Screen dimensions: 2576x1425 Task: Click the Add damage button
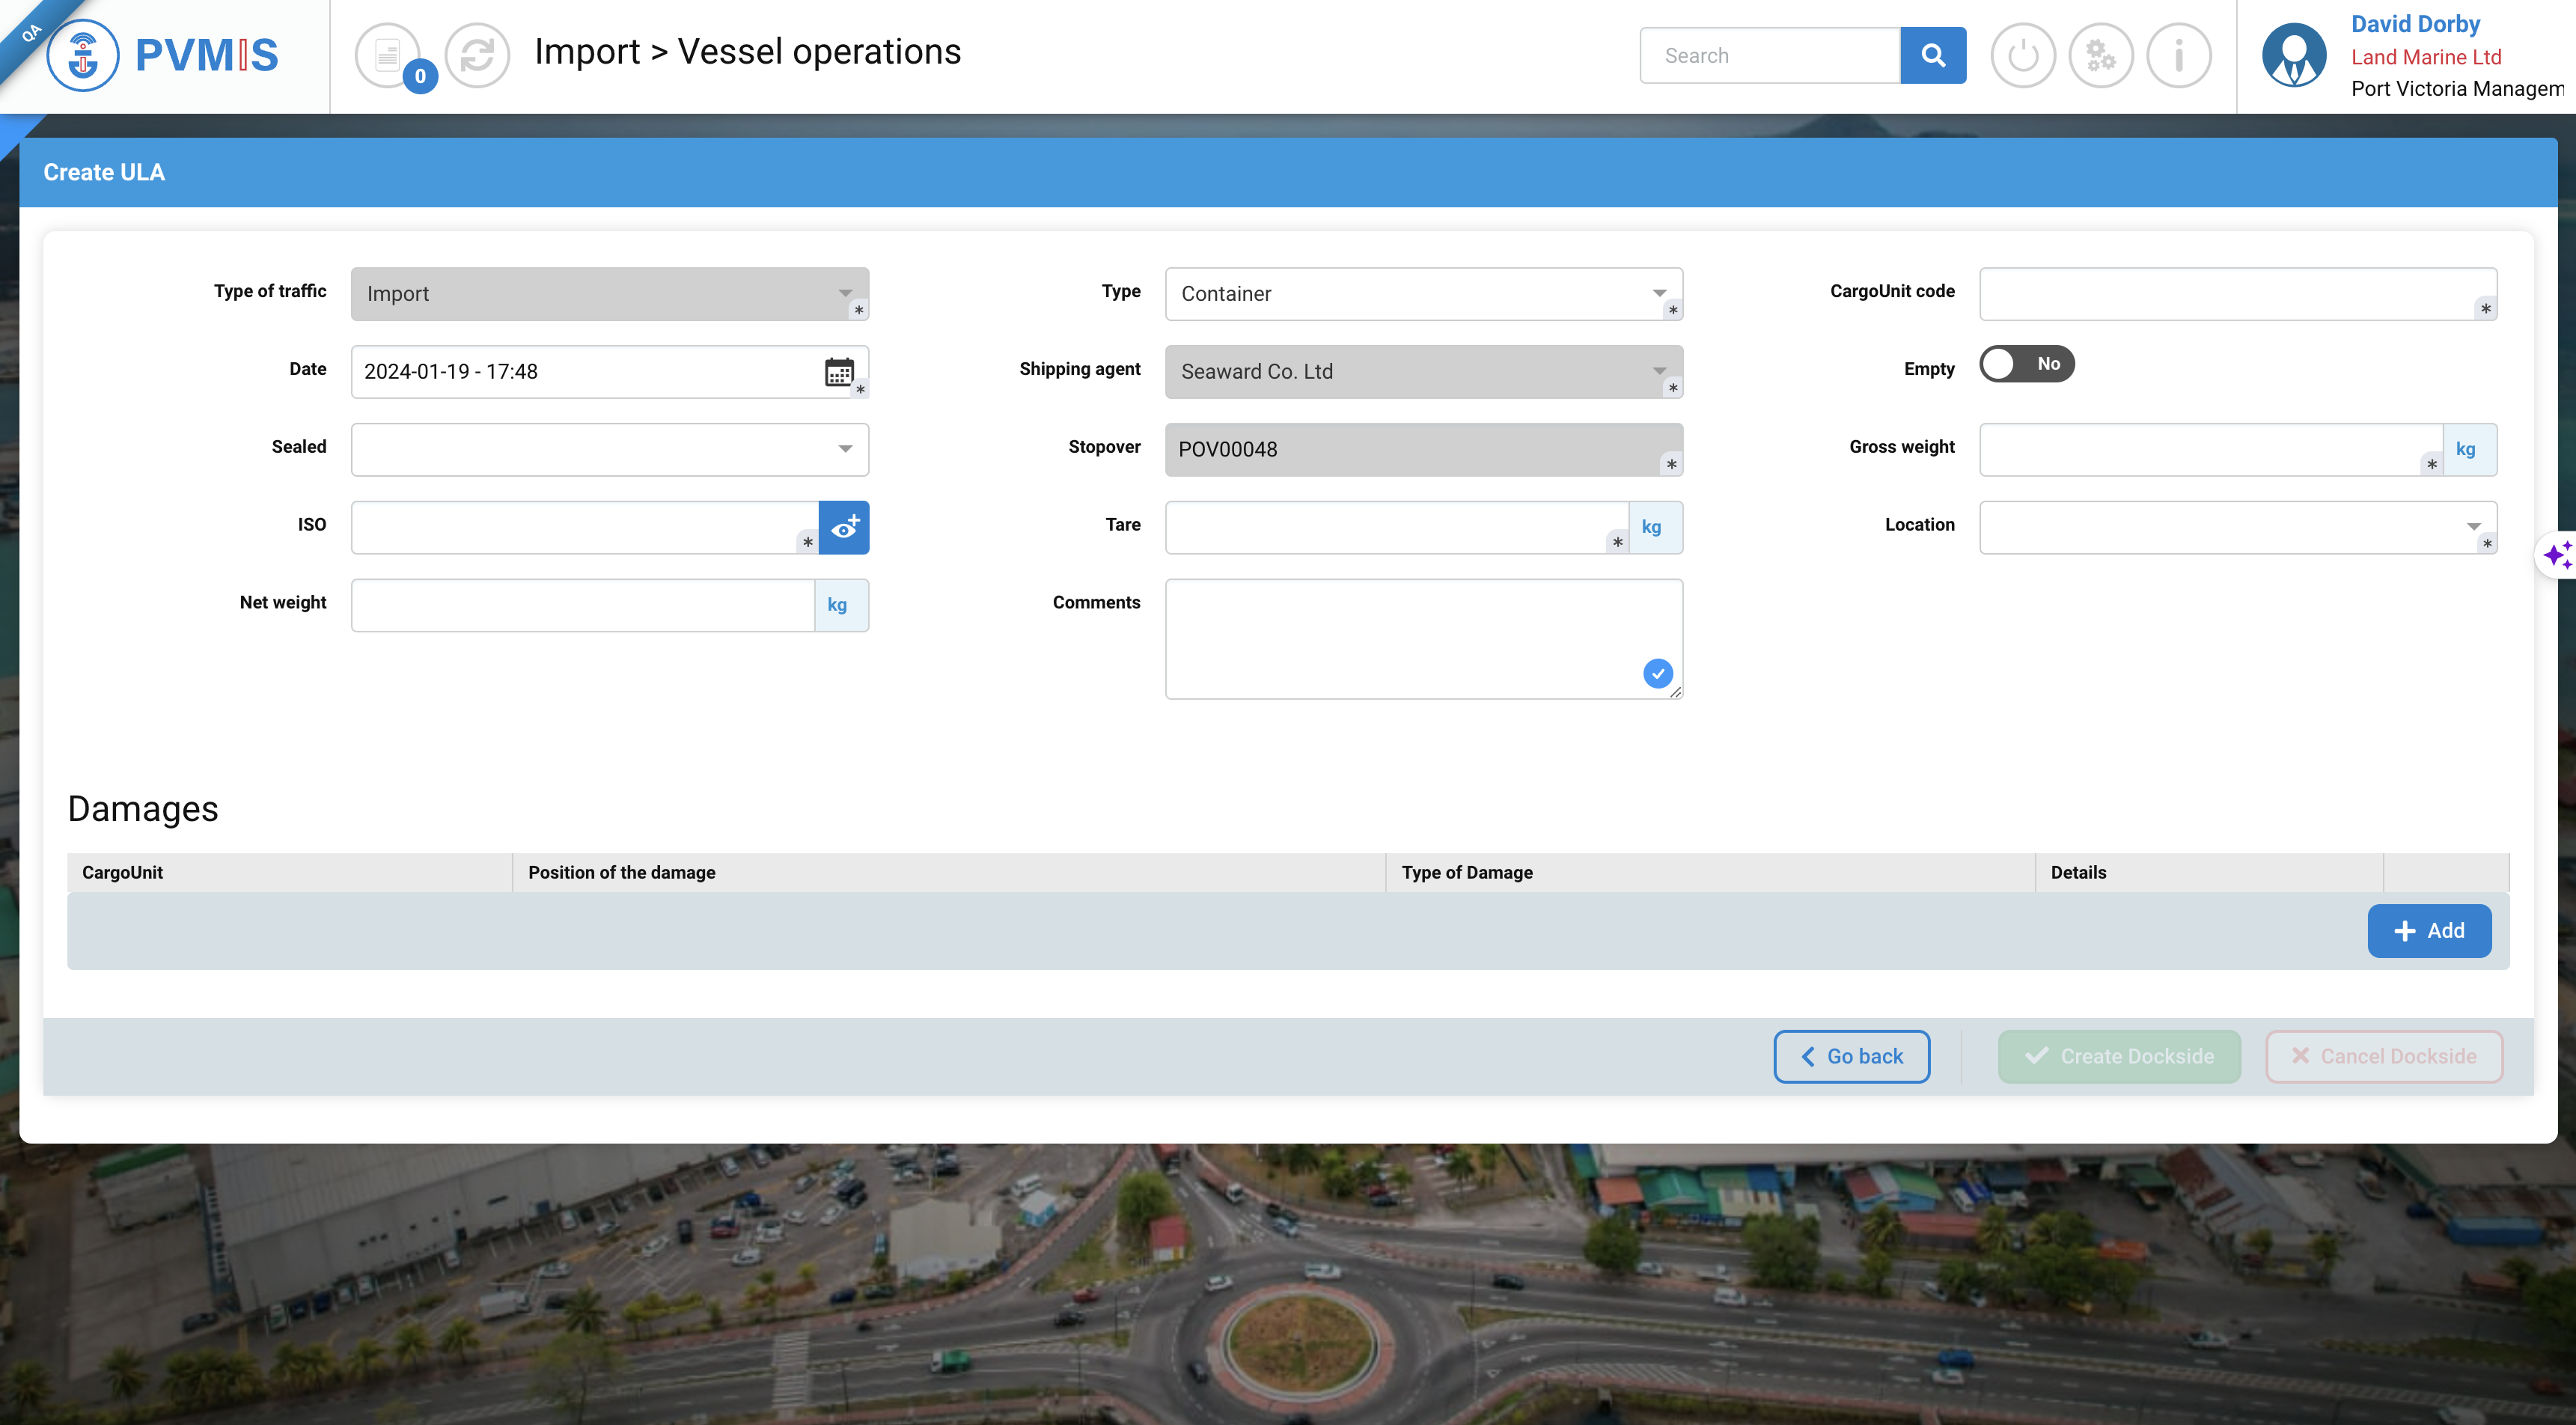(2428, 931)
